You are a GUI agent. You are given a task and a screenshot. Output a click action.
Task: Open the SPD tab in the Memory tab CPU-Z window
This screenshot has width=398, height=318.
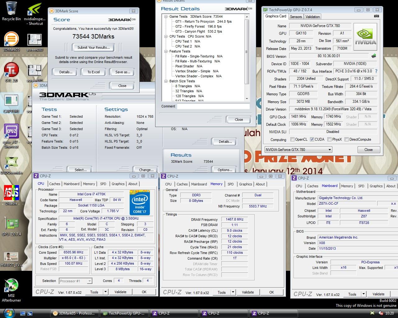(x=231, y=184)
